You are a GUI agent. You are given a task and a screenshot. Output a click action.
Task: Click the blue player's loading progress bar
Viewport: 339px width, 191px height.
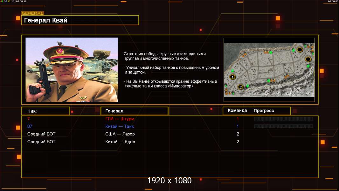tap(283, 126)
